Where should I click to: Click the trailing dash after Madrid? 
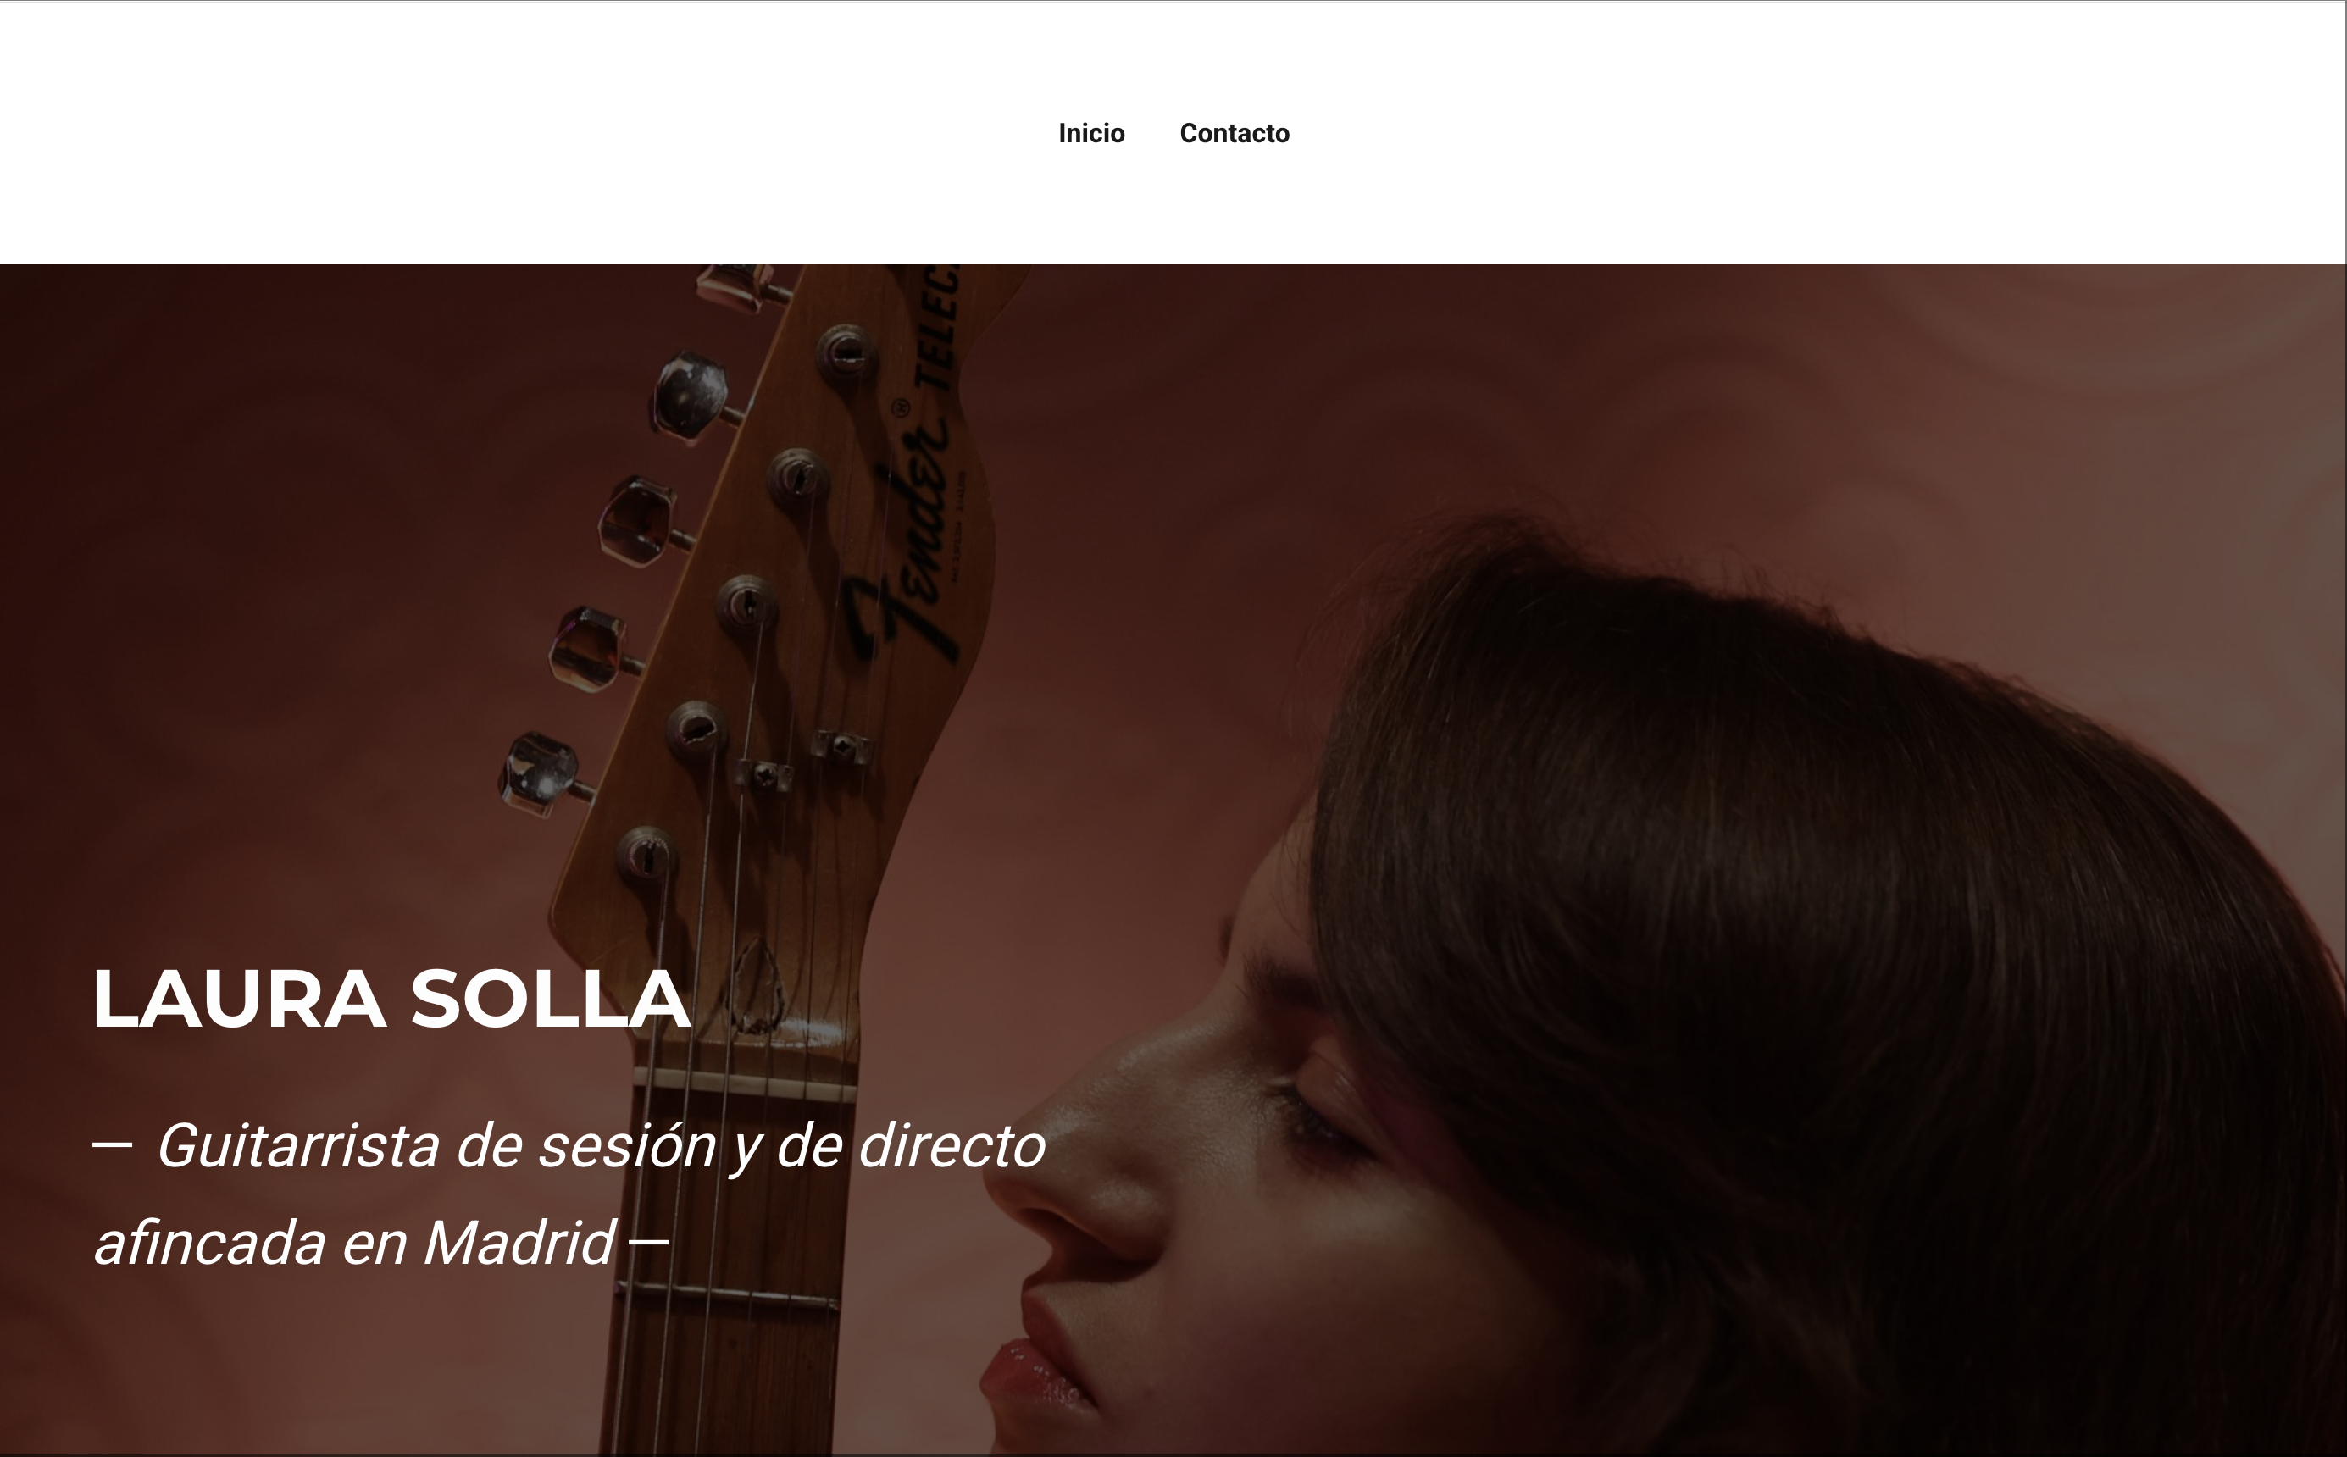pyautogui.click(x=649, y=1242)
